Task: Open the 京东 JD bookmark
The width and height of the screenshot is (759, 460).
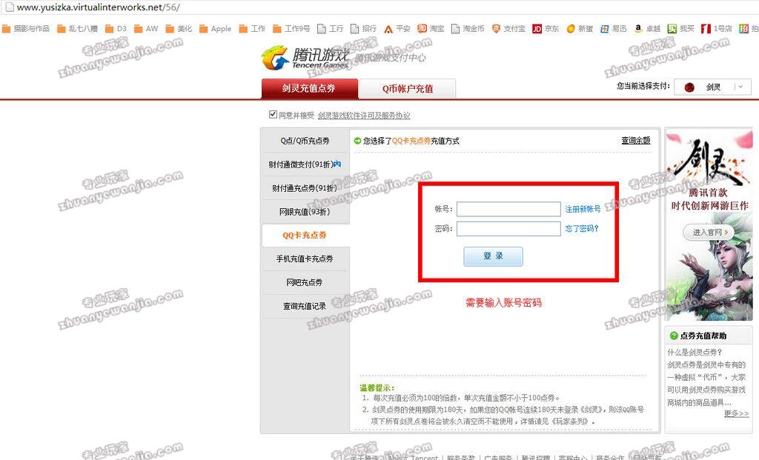Action: [x=546, y=29]
